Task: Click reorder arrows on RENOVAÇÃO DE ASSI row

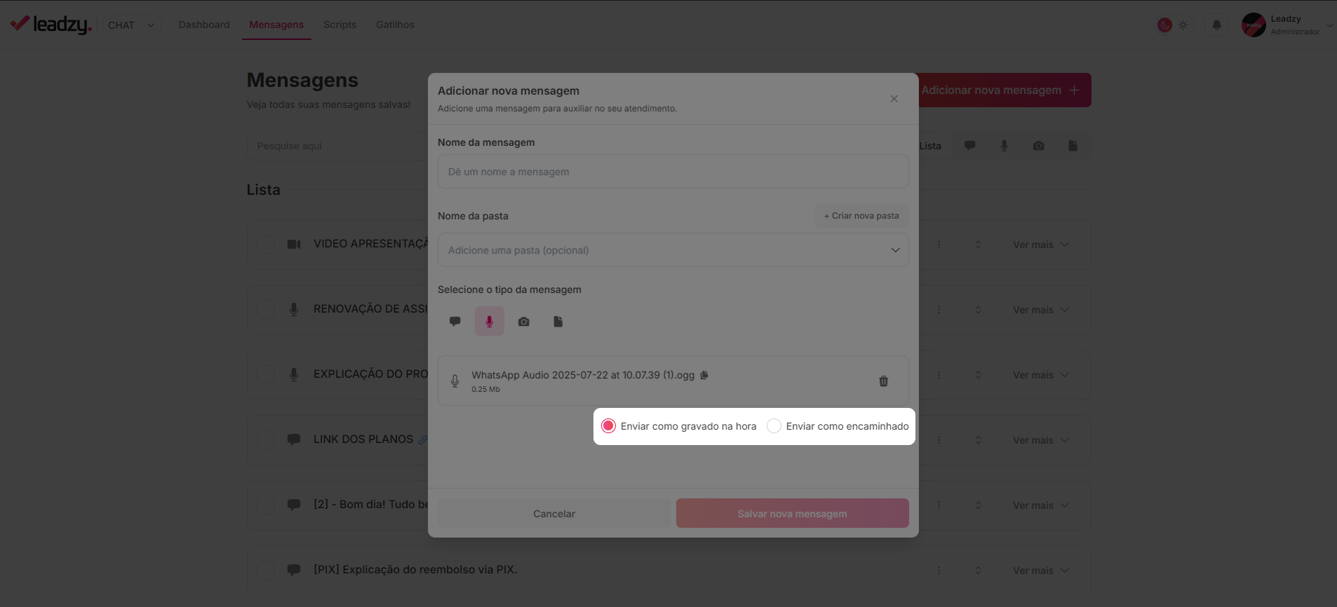Action: click(x=979, y=310)
